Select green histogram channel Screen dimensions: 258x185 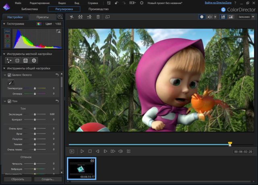point(7,41)
